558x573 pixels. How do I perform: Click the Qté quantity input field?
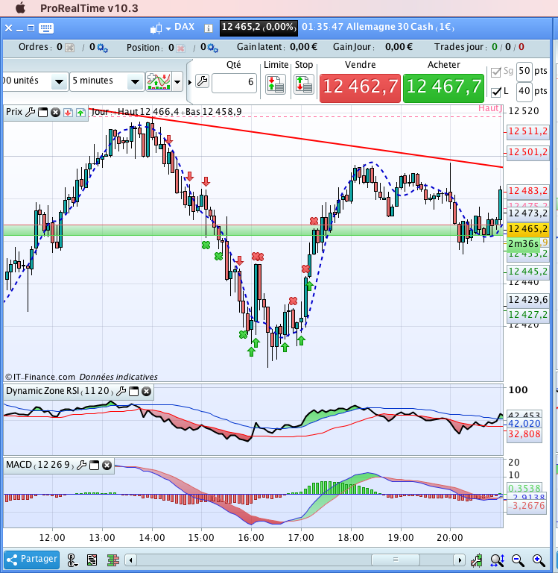click(x=234, y=83)
